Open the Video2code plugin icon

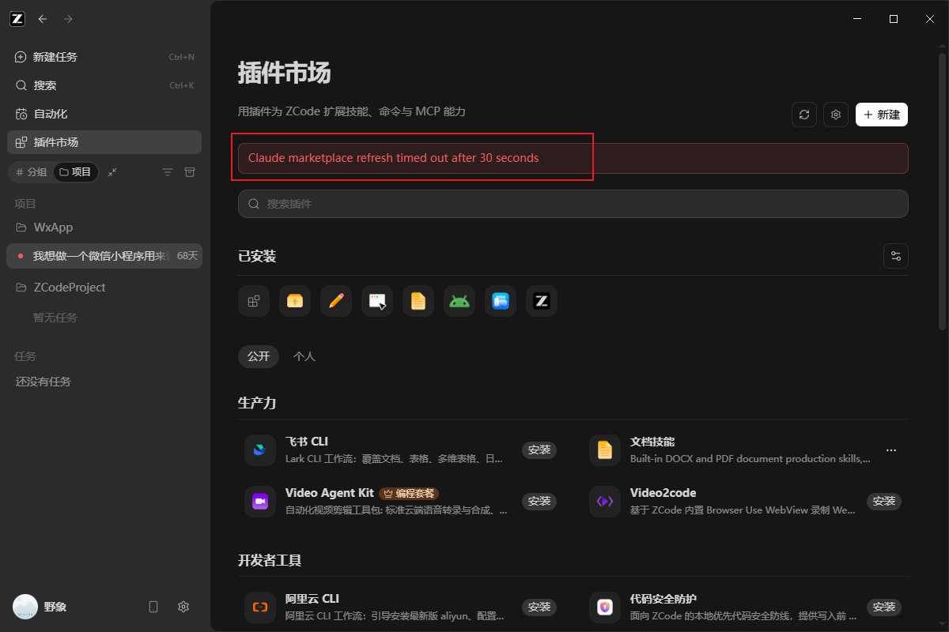pos(605,502)
